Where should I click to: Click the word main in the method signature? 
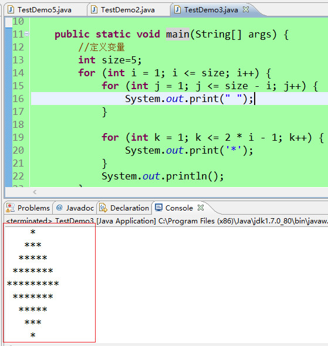pyautogui.click(x=178, y=34)
